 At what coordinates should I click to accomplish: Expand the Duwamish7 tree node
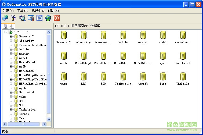tap(11, 37)
